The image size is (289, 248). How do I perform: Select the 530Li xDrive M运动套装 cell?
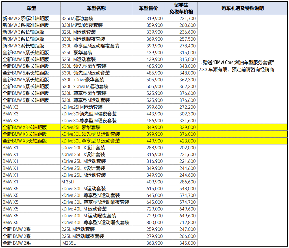tap(96, 87)
